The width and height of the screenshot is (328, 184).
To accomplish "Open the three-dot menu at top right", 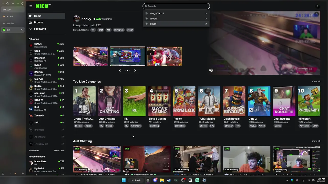I will (x=318, y=6).
